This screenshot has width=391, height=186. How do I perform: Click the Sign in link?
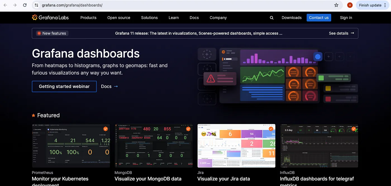coord(346,18)
